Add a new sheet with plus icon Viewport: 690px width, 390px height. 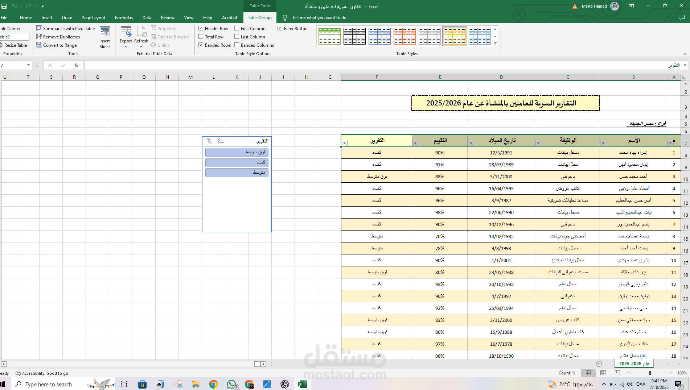click(599, 364)
